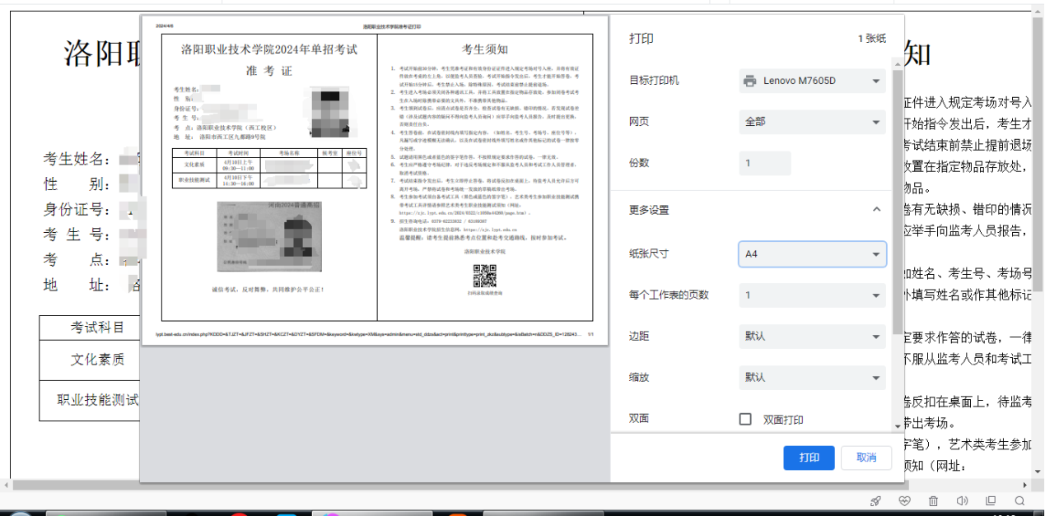
Task: Click the rocket accelerator icon in status bar
Action: pyautogui.click(x=876, y=501)
